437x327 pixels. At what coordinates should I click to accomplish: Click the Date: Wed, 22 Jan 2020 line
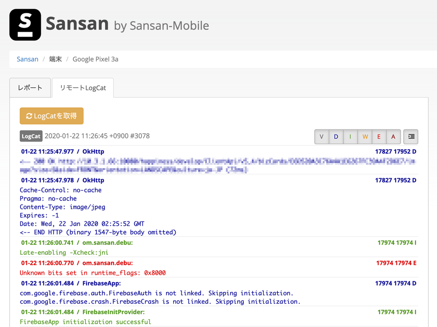pos(82,224)
